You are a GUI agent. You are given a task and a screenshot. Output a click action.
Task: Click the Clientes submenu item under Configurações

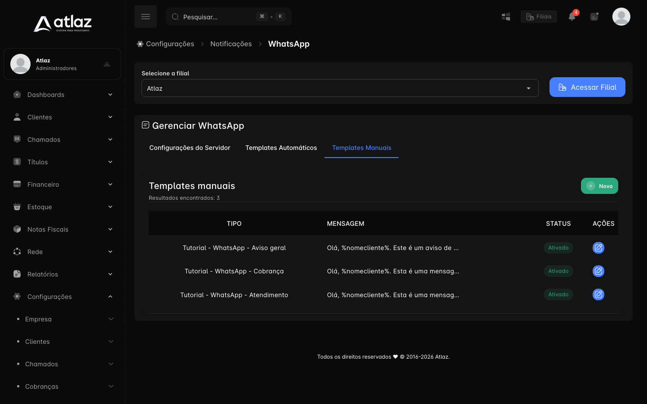pyautogui.click(x=37, y=342)
